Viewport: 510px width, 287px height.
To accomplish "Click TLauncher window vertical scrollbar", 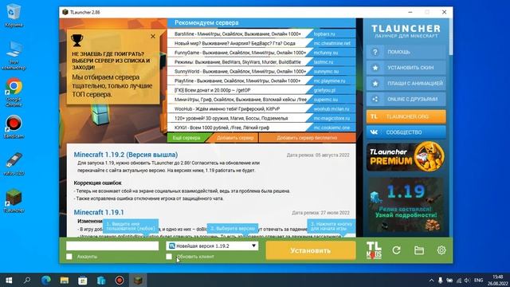I will coord(451,37).
